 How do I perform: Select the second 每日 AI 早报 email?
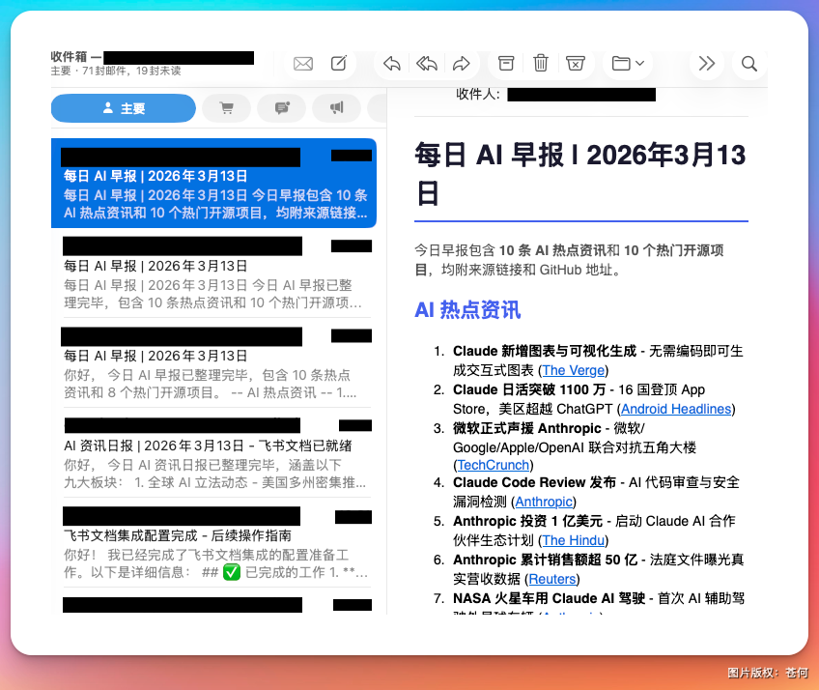214,272
